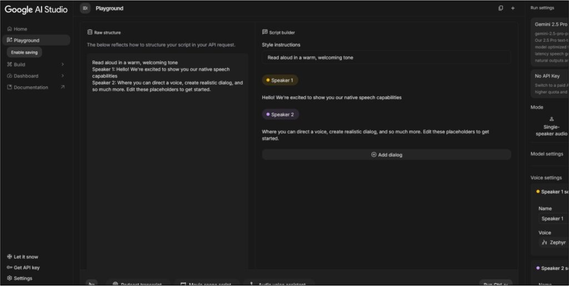Edit the Style instructions input field
Screen dimensions: 569x286
pos(387,57)
